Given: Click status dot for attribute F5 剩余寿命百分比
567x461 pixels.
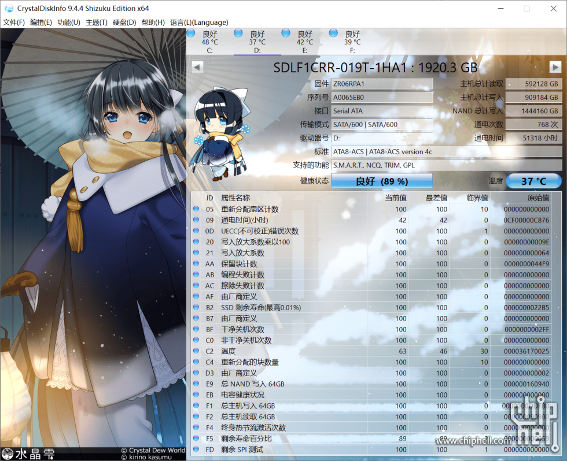Looking at the screenshot, I should [x=196, y=438].
